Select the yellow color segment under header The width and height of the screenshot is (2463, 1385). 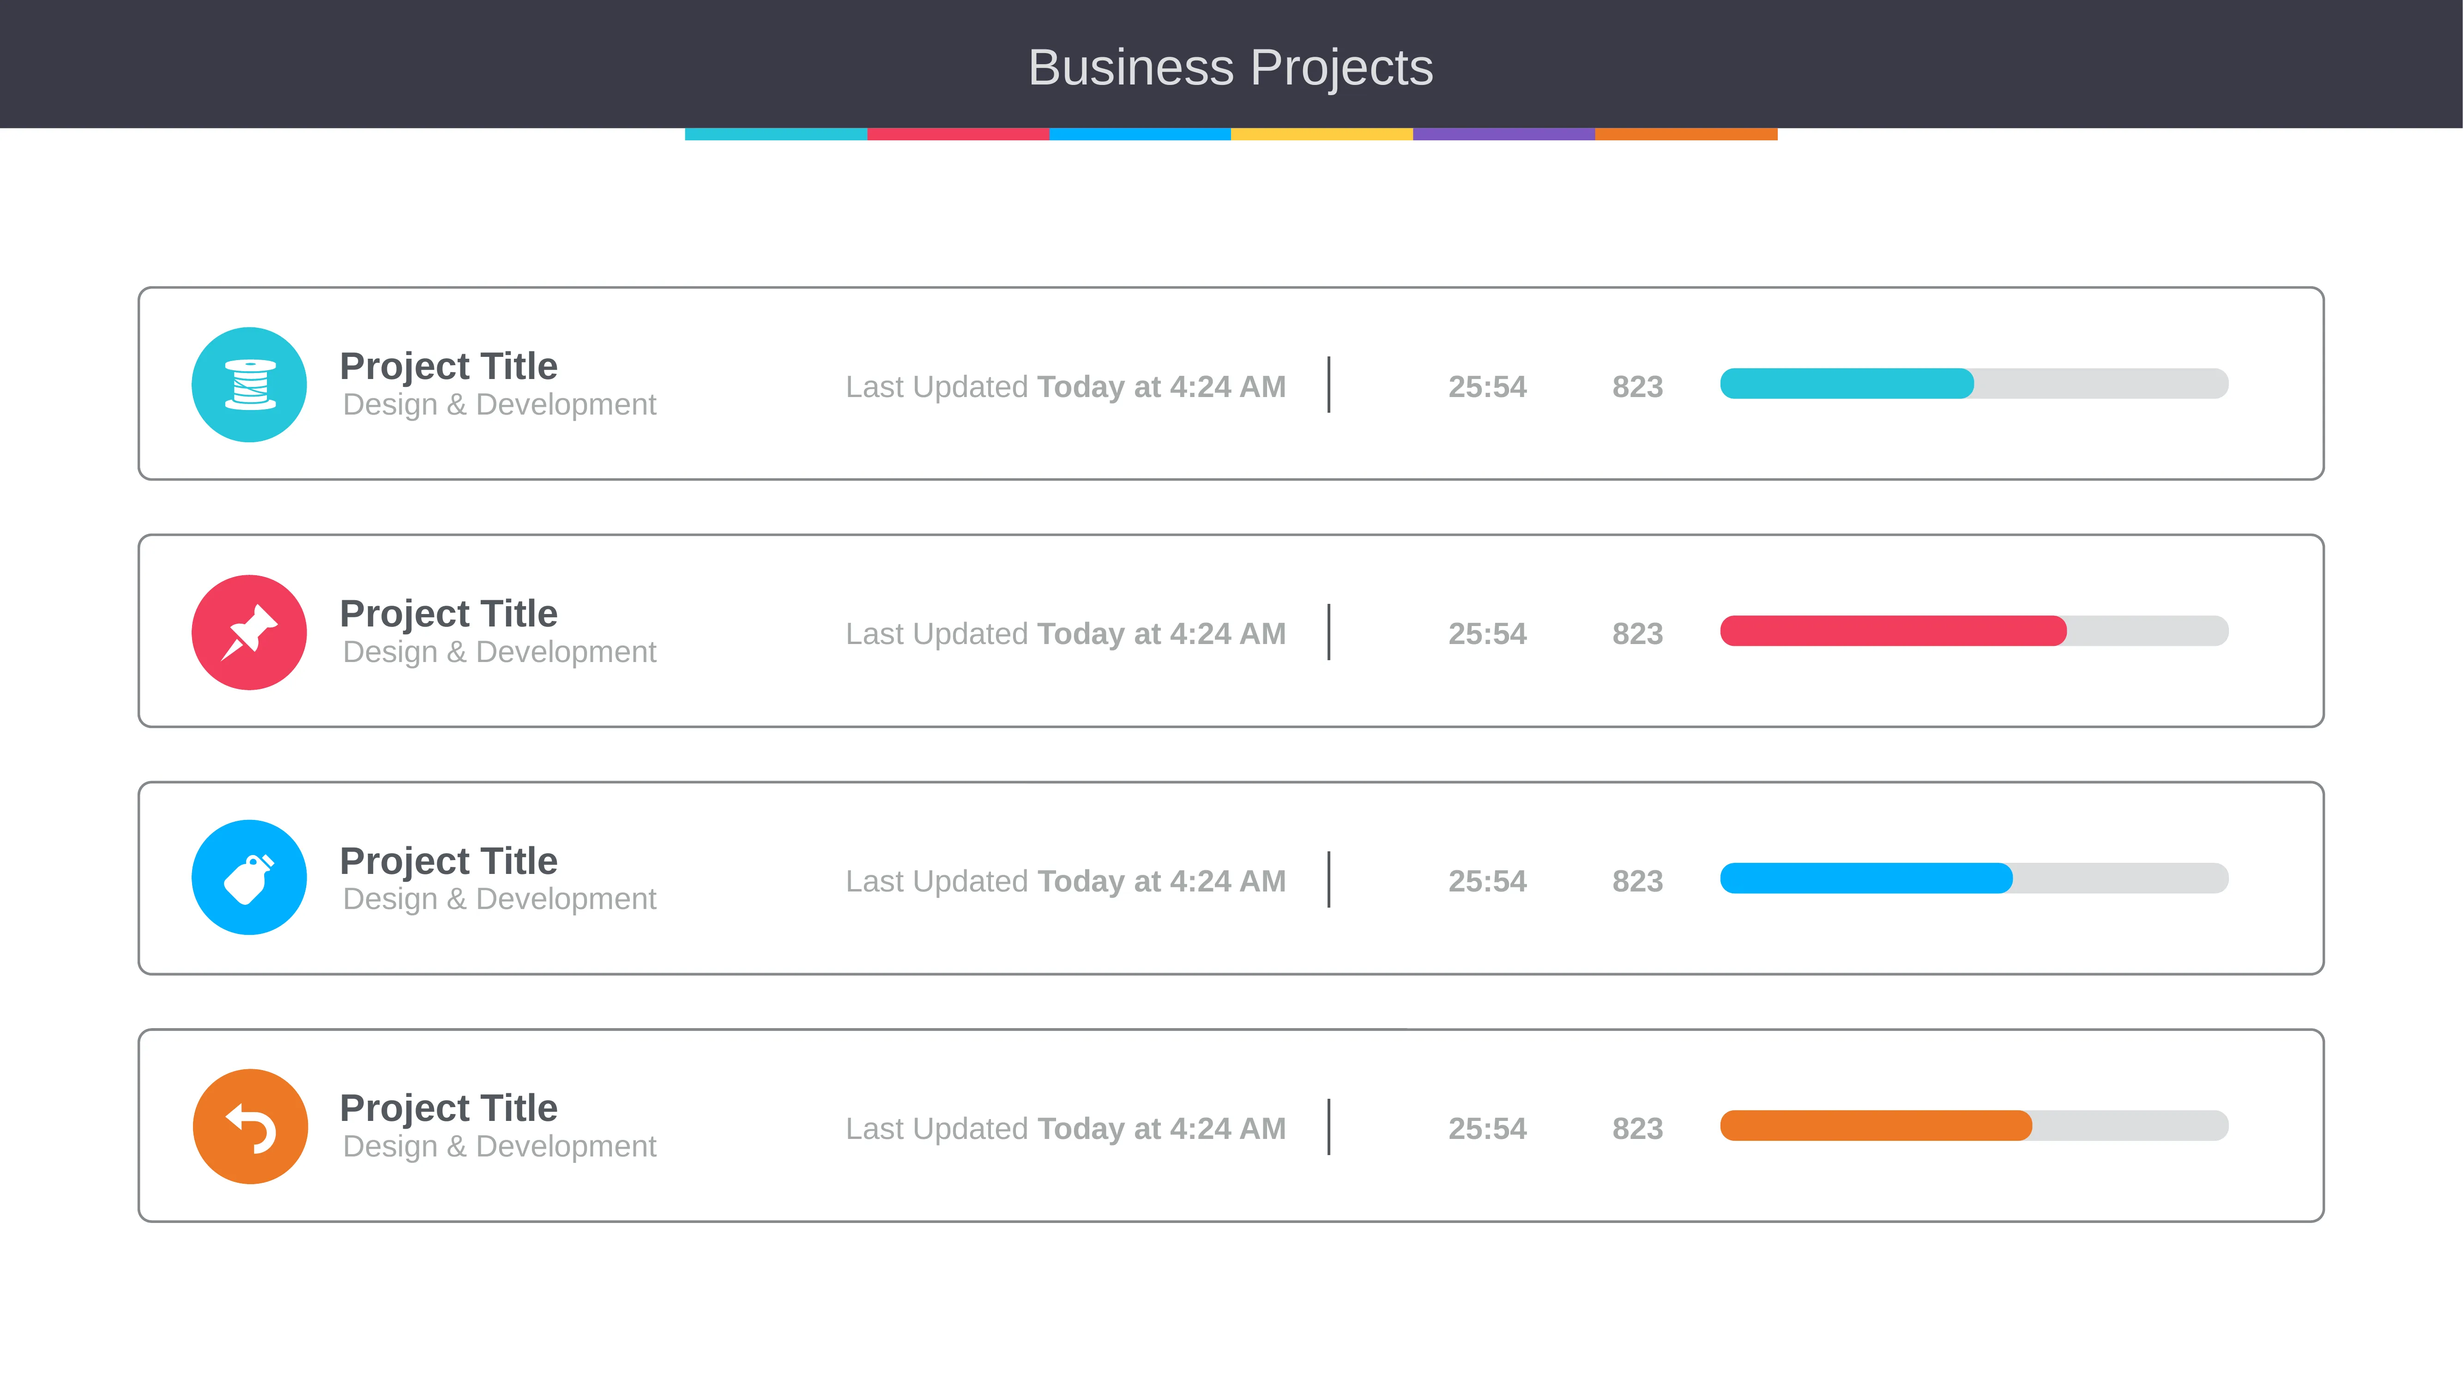tap(1322, 134)
